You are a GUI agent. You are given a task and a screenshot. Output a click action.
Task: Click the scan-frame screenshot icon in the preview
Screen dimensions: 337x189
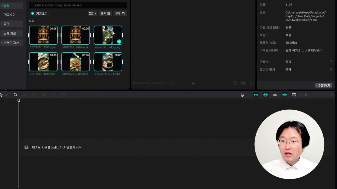click(235, 83)
